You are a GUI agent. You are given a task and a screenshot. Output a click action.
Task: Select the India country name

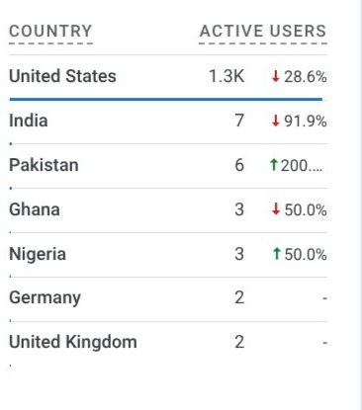(29, 121)
